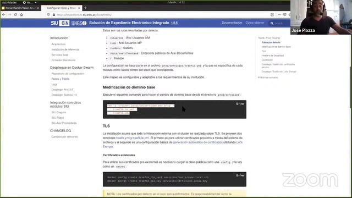This screenshot has width=352, height=198.
Task: Click the CHANGELOG sidebar heading
Action: pos(61,131)
